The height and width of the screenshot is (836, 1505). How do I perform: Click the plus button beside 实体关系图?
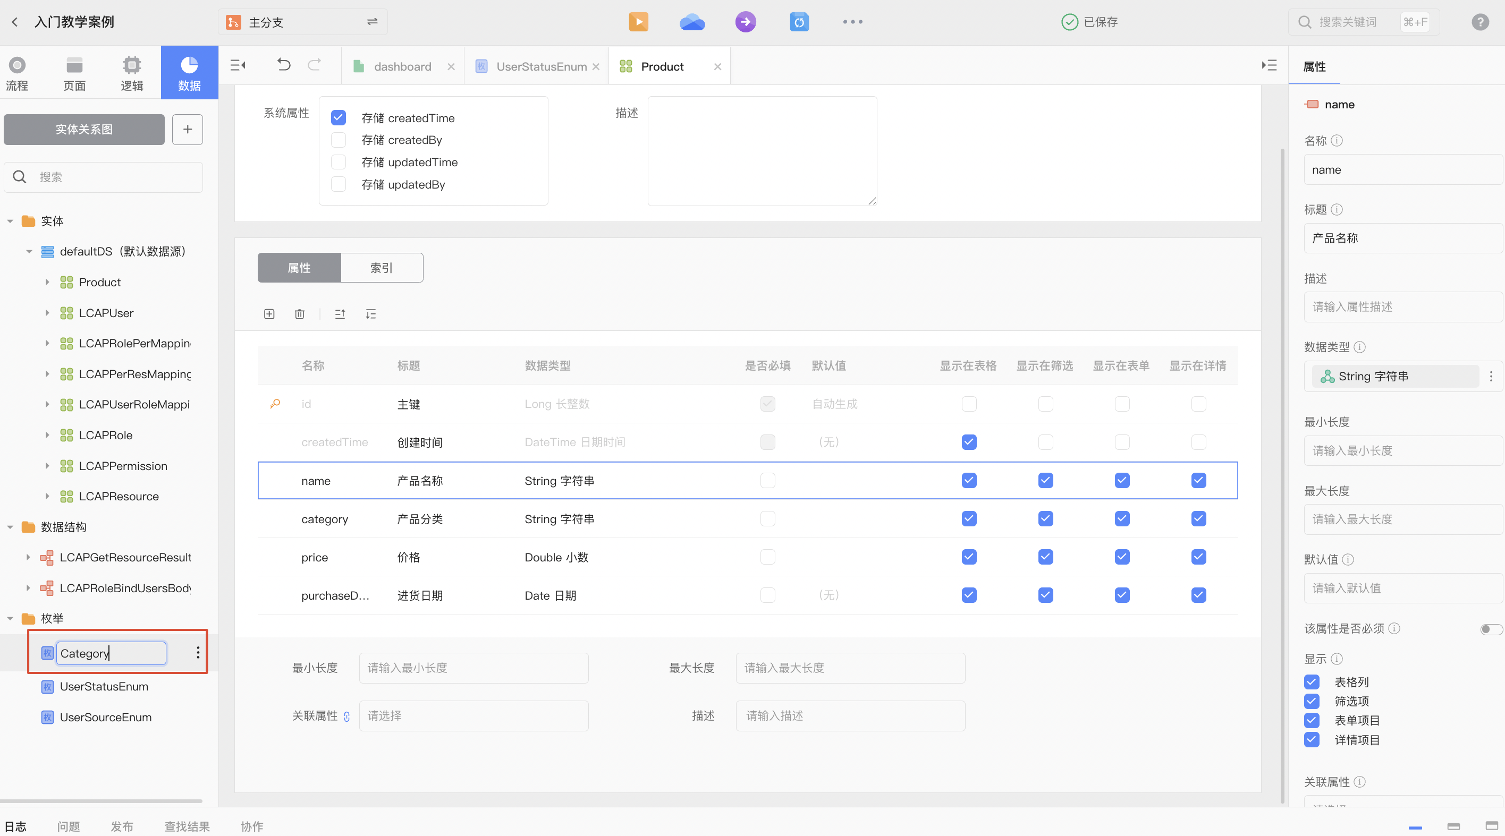point(188,130)
